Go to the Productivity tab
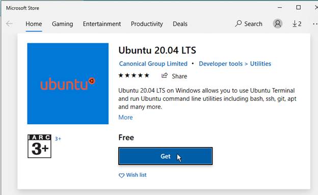The height and width of the screenshot is (195, 318). tap(147, 24)
